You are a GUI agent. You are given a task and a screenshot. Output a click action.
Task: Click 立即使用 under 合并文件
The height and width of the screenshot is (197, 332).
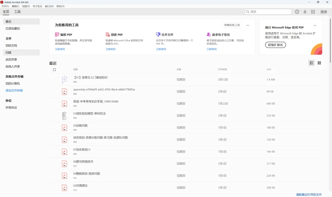161,49
